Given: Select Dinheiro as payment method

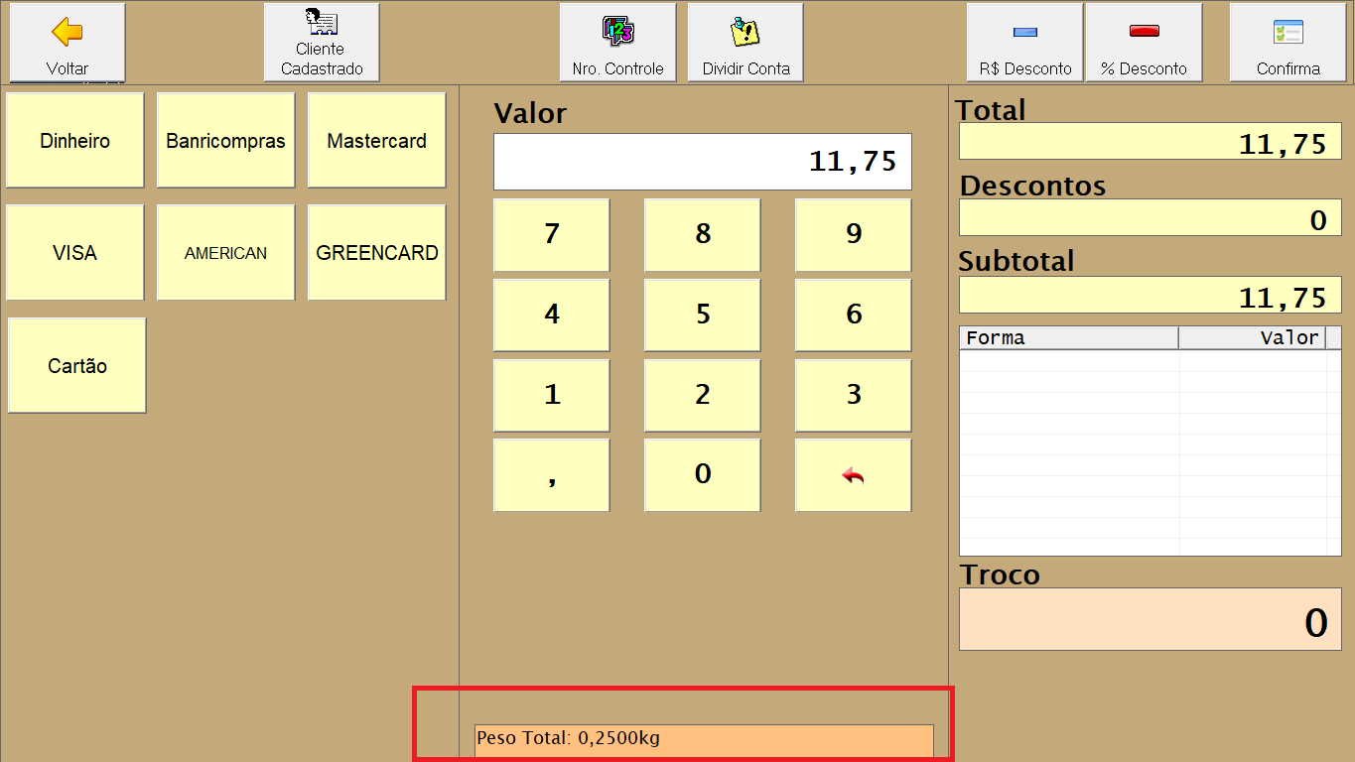Looking at the screenshot, I should (x=75, y=140).
